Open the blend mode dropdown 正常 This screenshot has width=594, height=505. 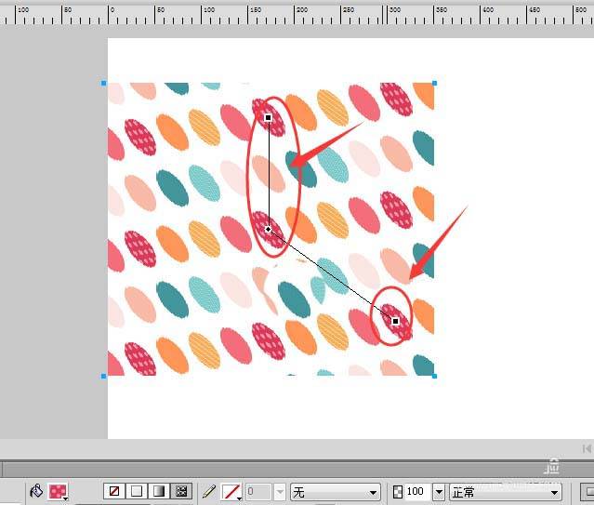click(506, 491)
